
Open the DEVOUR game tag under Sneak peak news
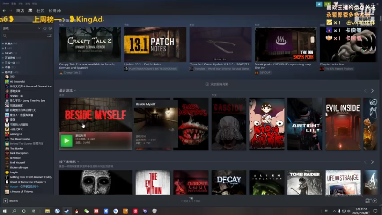[263, 73]
